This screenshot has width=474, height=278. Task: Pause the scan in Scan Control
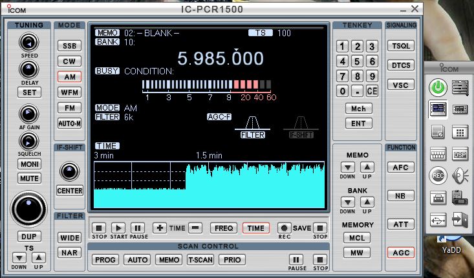[296, 260]
